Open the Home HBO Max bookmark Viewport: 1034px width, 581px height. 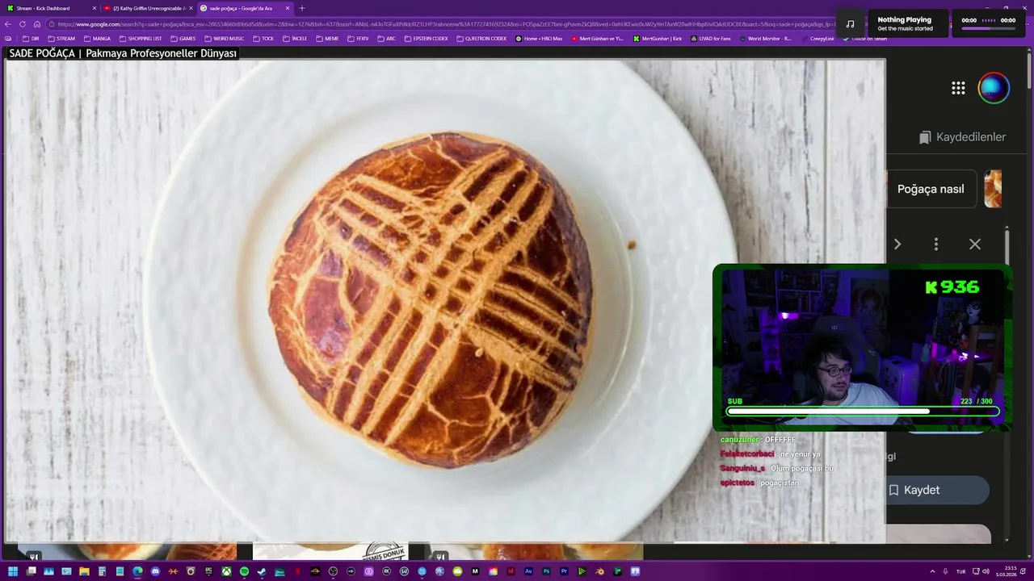[x=539, y=38]
